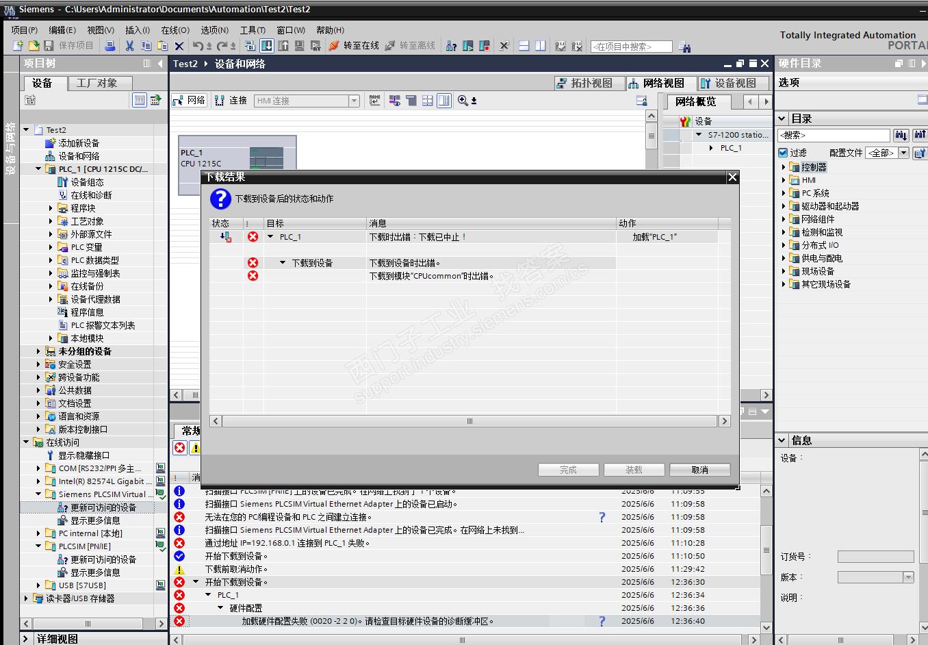Click the search upward icon in the hardware catalog
This screenshot has width=928, height=645.
[x=920, y=135]
